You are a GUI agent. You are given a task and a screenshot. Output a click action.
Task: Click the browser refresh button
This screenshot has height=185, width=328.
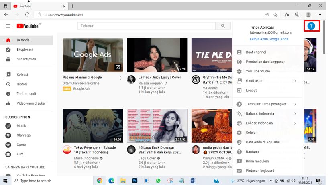(x=27, y=14)
